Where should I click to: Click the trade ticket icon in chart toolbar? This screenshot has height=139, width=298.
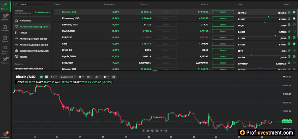(46, 77)
